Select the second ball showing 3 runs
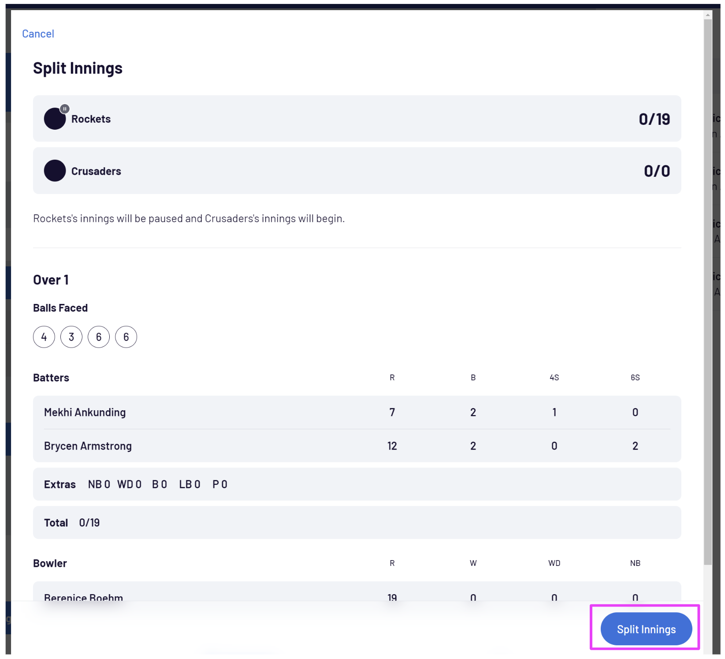 coord(71,337)
